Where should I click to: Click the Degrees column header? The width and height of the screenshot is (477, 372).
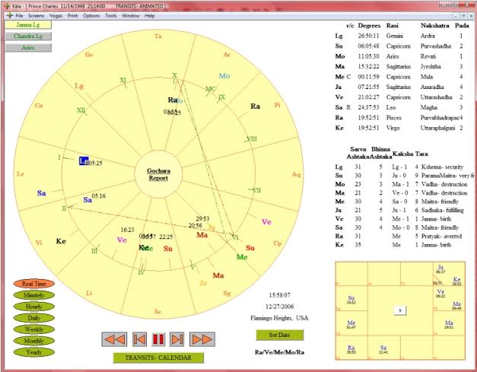[x=369, y=26]
